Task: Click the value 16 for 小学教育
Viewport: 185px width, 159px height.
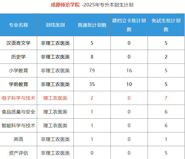Action: pyautogui.click(x=129, y=70)
